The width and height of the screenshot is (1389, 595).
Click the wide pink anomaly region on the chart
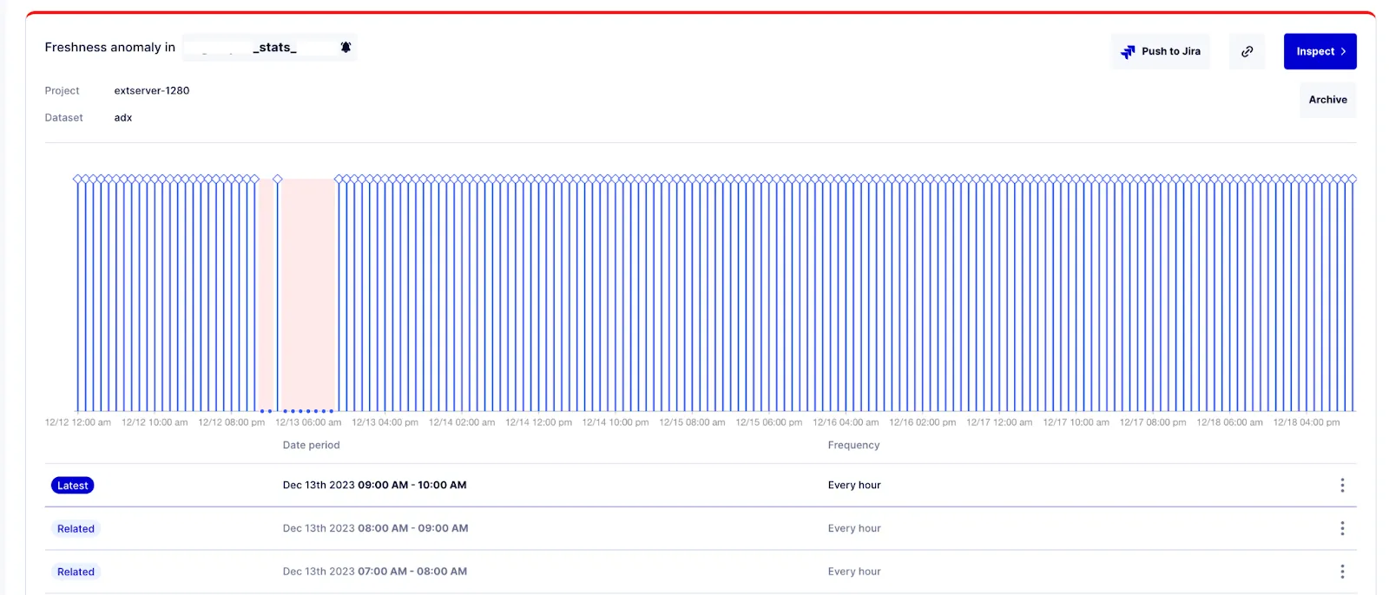pyautogui.click(x=308, y=295)
